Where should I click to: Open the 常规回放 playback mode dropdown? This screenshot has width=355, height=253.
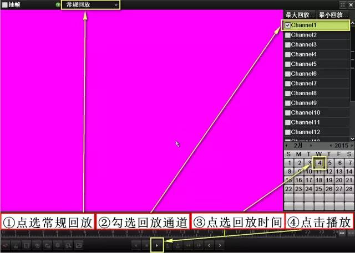pos(89,4)
